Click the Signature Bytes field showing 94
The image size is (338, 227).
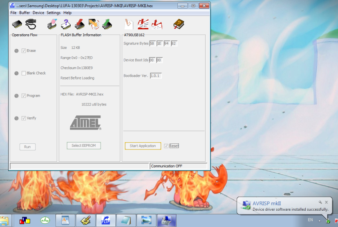tap(167, 44)
